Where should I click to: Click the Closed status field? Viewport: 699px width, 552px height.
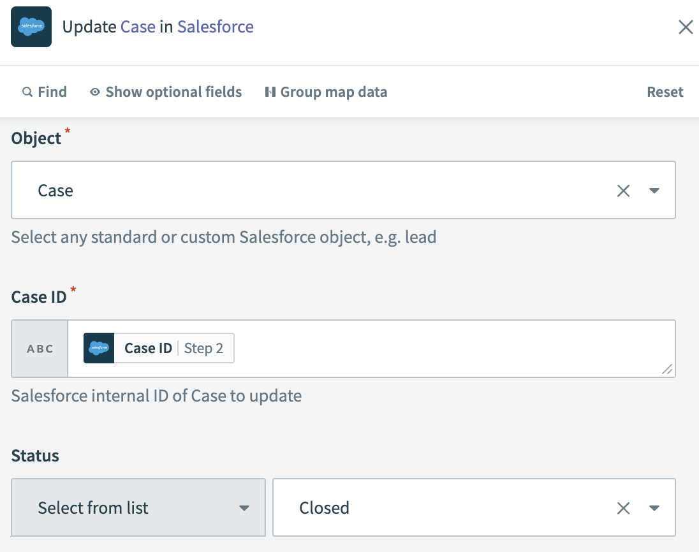click(x=440, y=508)
